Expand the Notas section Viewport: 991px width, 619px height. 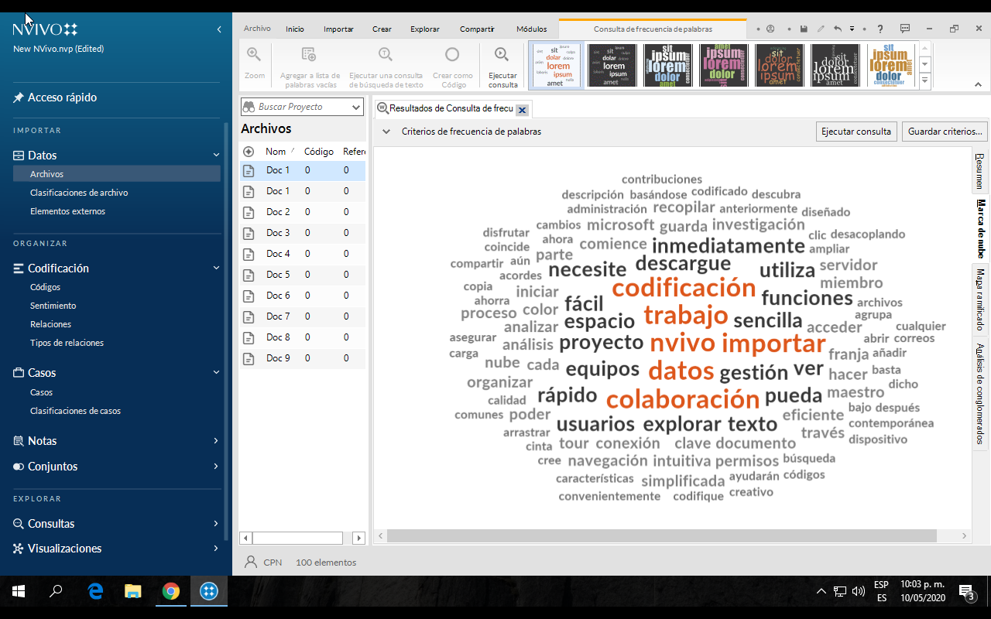[x=217, y=440]
